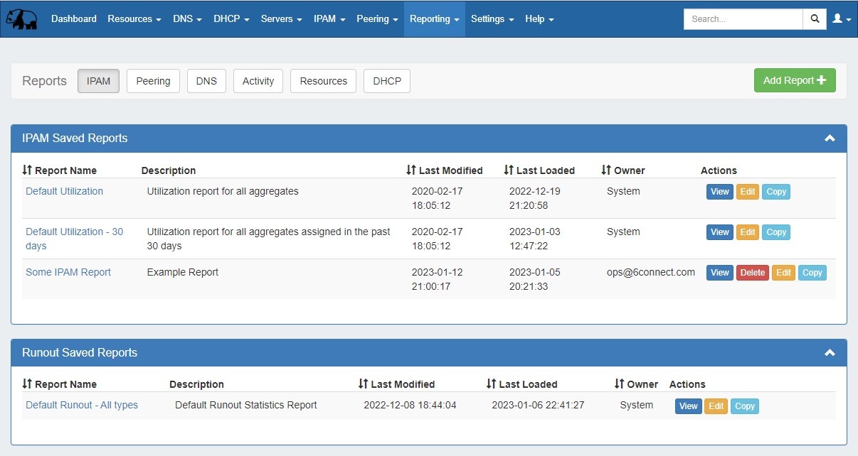Open the Settings dropdown menu
The image size is (858, 456).
click(x=492, y=19)
